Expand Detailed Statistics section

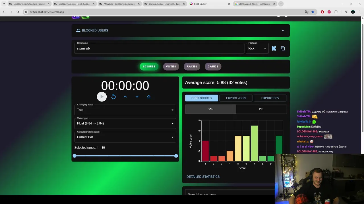tap(203, 177)
